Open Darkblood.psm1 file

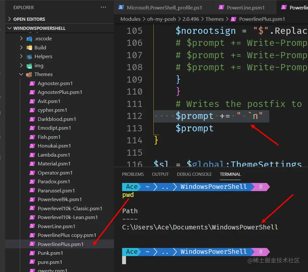tap(57, 119)
